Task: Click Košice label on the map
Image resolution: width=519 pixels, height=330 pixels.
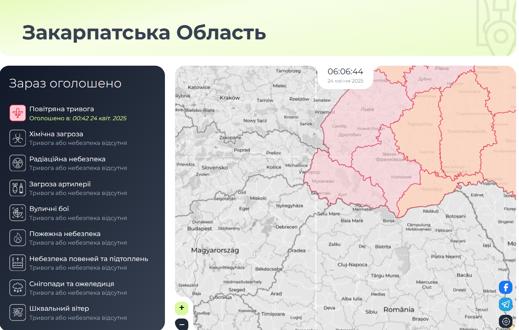Action: tap(274, 167)
